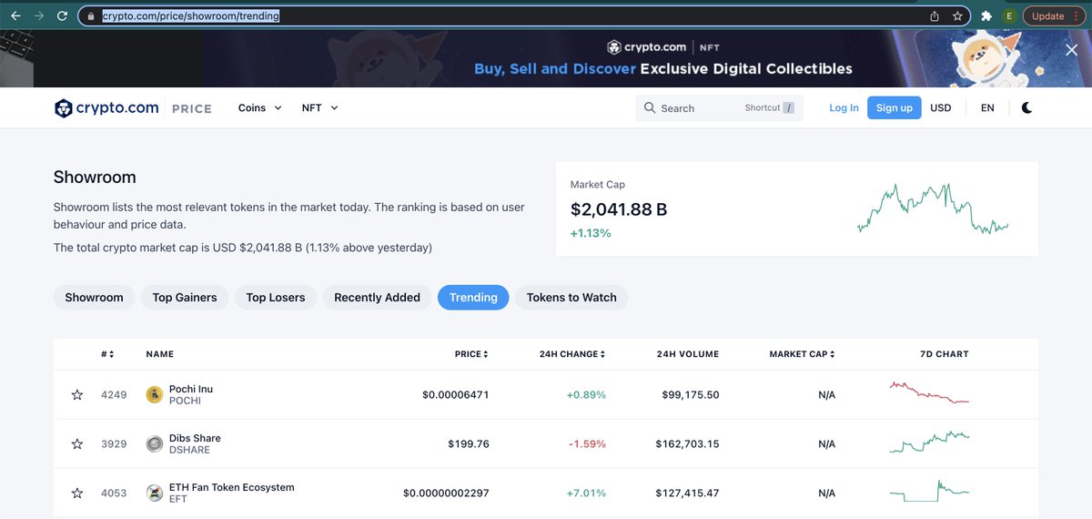The image size is (1092, 519).
Task: Select the Top Losers tab
Action: point(276,297)
